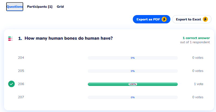
Task: Click the multiple-choice question type icon
Action: [10, 39]
